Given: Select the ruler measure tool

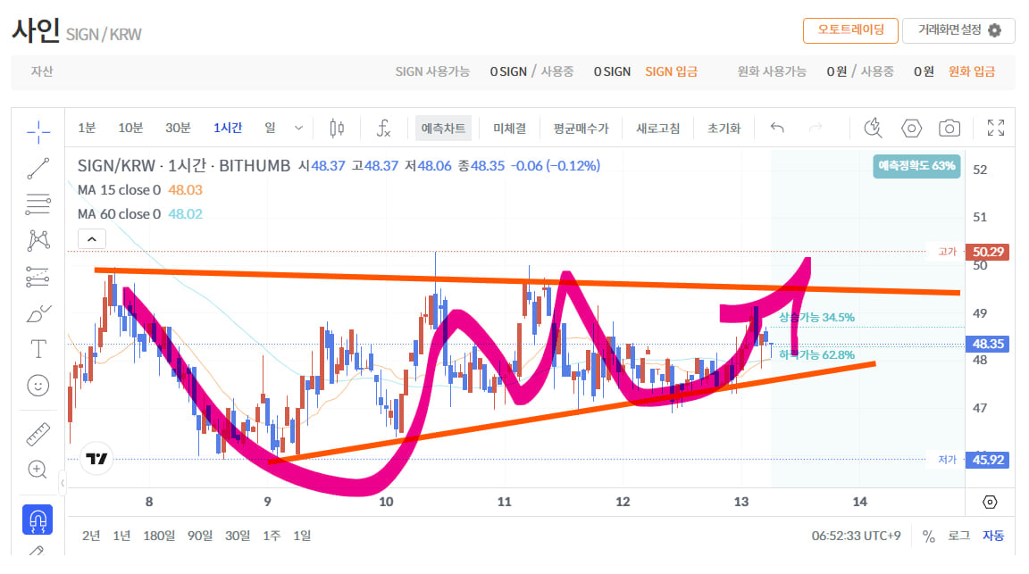Looking at the screenshot, I should (38, 435).
